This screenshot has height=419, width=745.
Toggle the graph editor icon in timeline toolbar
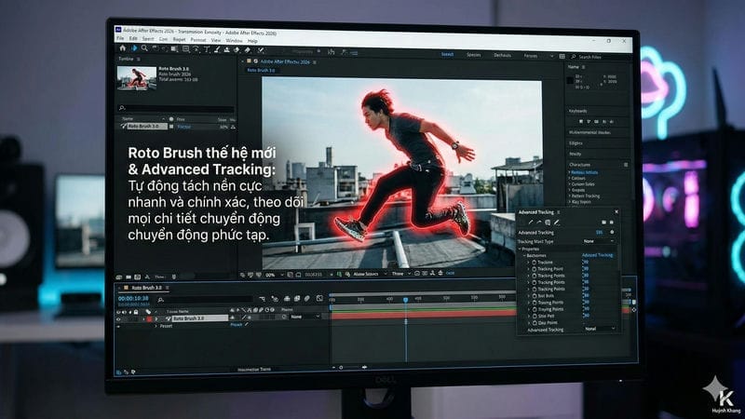click(319, 298)
